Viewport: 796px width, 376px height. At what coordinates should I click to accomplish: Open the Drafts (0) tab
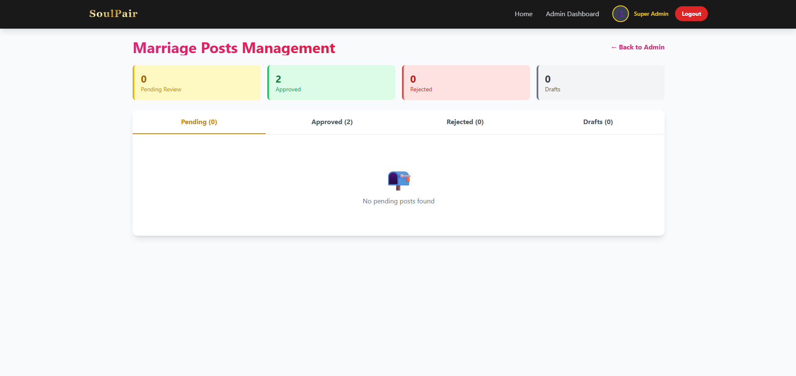click(598, 122)
